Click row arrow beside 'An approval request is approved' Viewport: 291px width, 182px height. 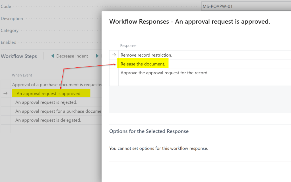tap(5, 93)
